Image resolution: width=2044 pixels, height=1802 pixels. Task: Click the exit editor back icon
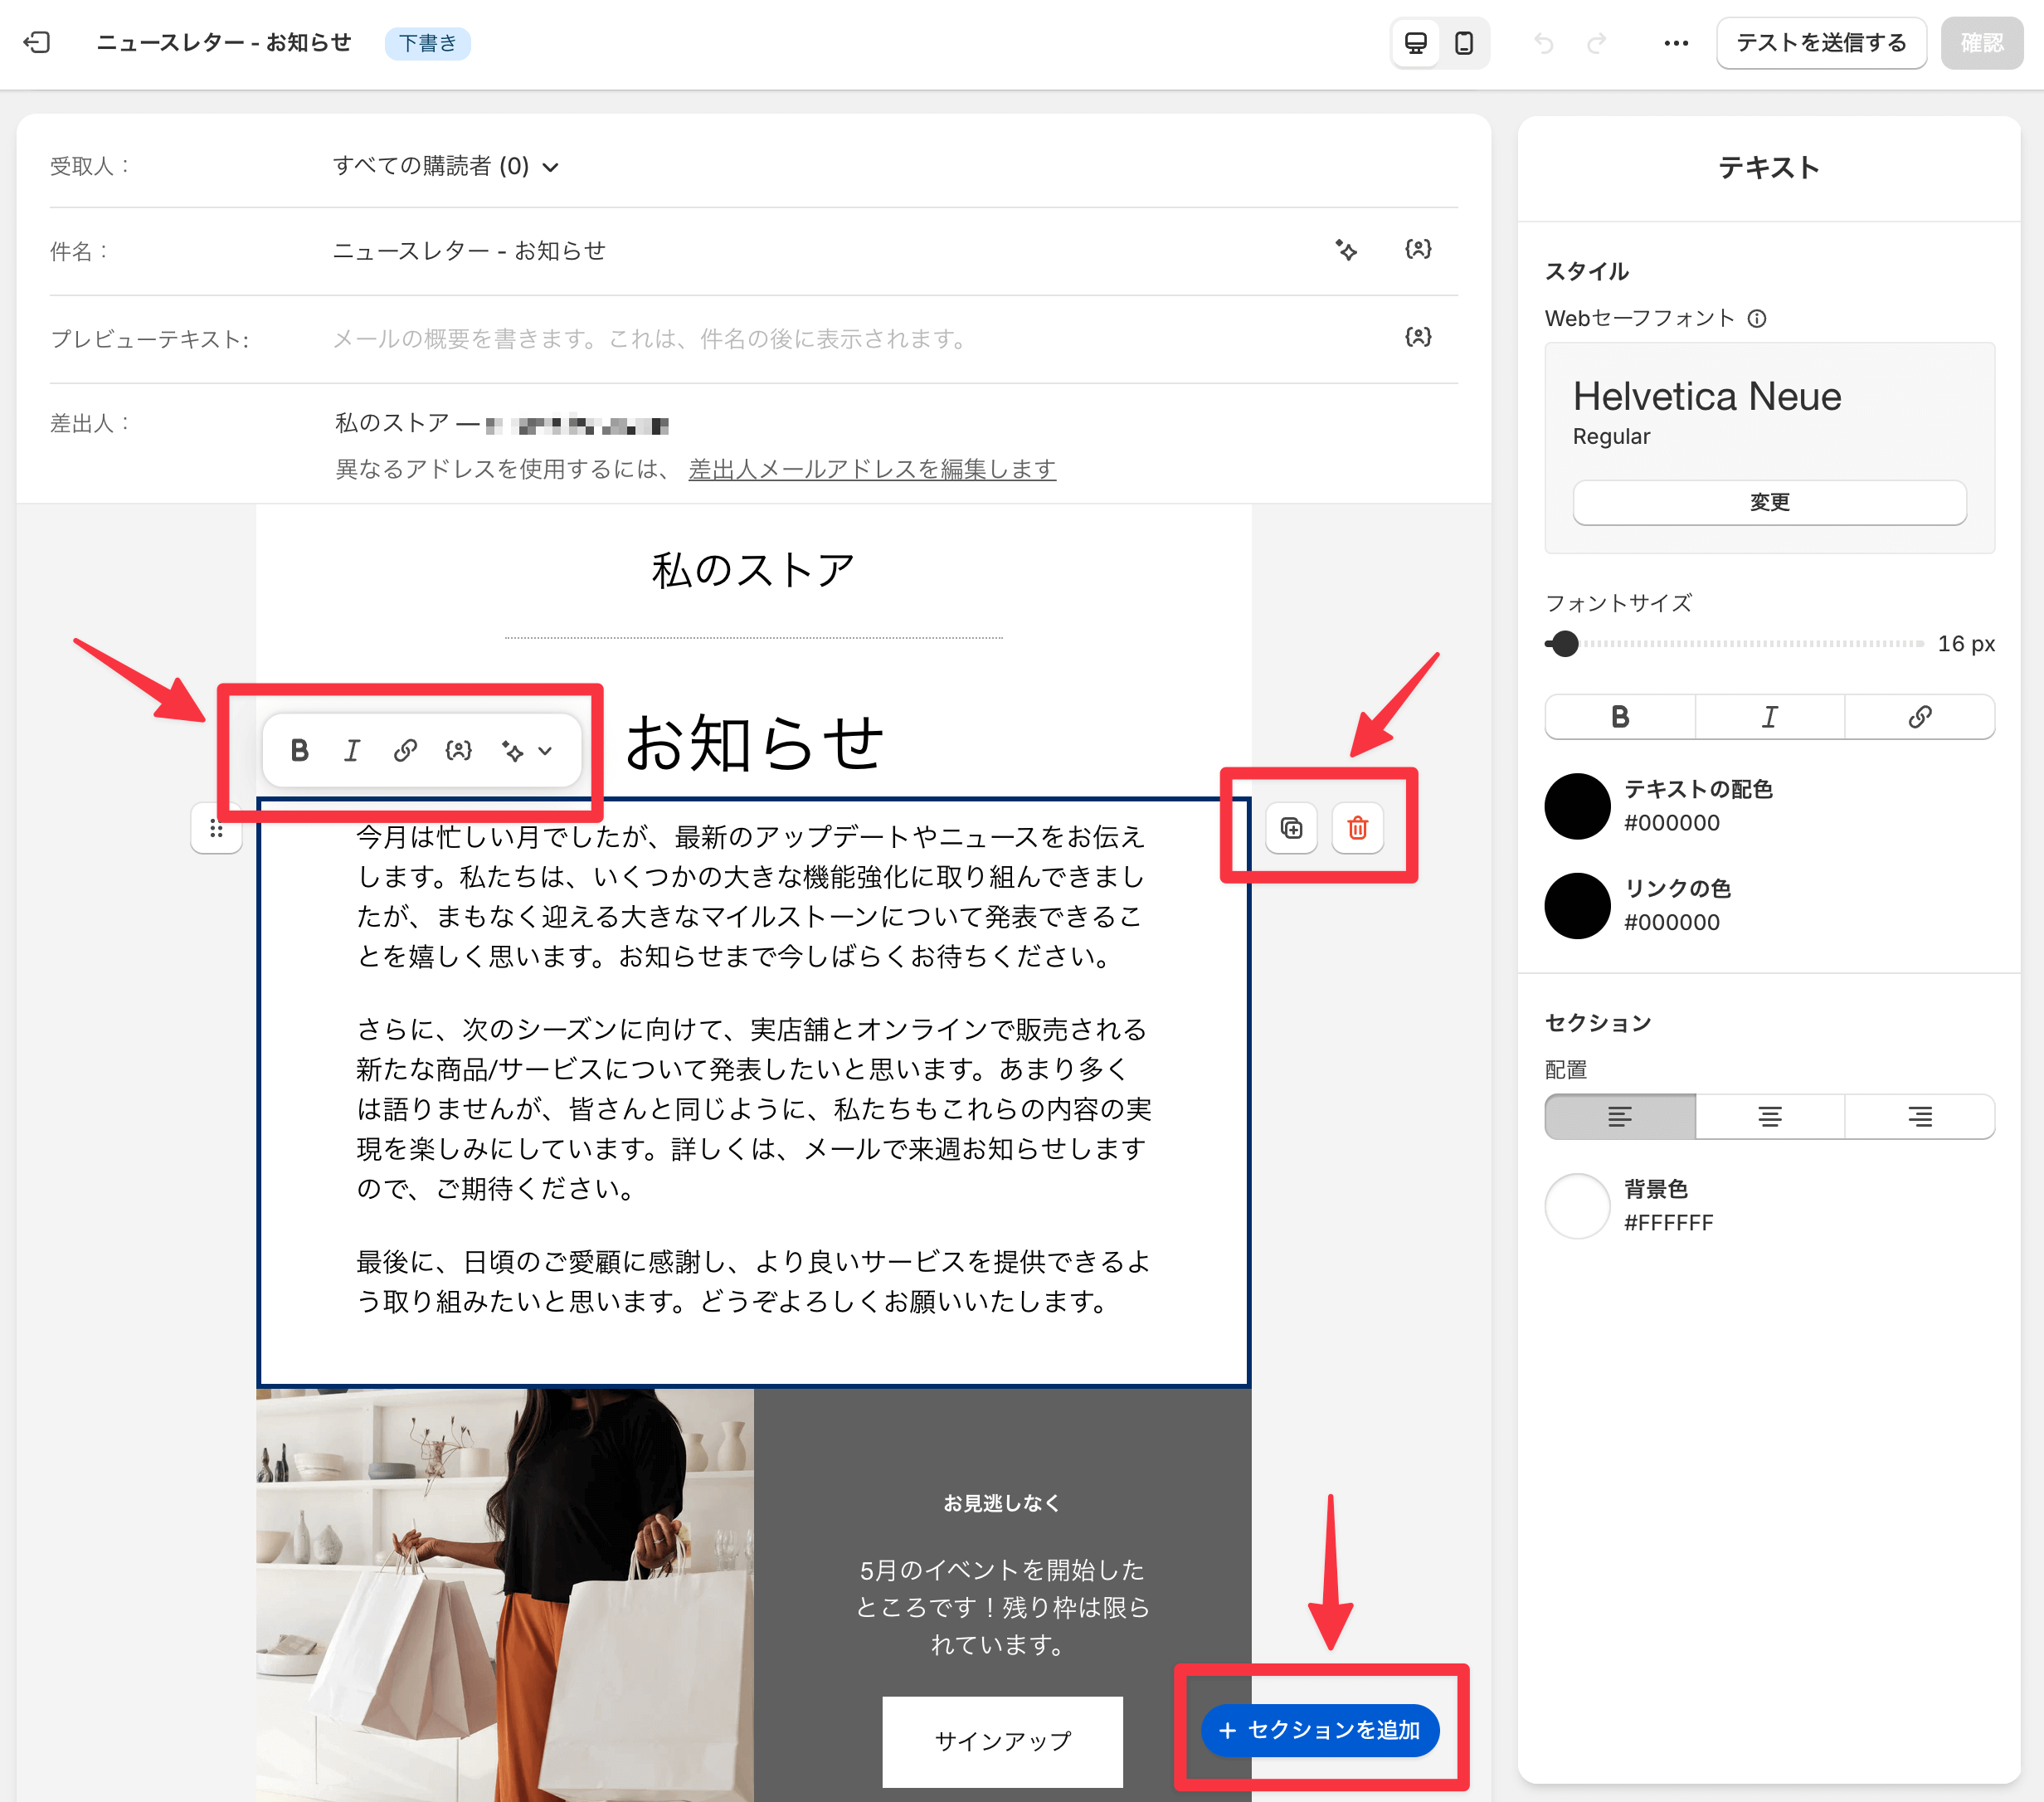coord(37,42)
